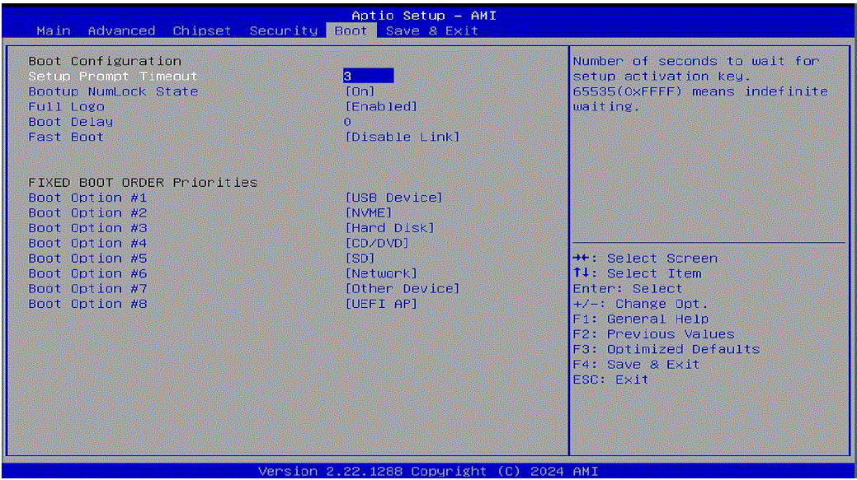Screen dimensions: 857x480
Task: Switch to the Main tab
Action: pyautogui.click(x=54, y=30)
